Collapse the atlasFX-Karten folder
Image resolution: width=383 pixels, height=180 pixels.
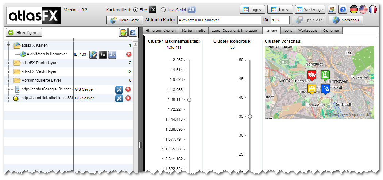(9, 46)
